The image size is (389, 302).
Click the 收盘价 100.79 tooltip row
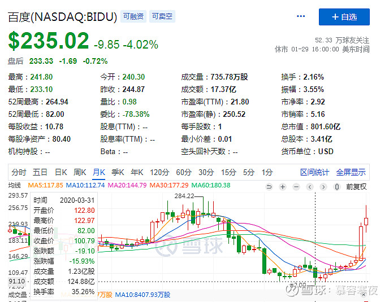click(64, 241)
